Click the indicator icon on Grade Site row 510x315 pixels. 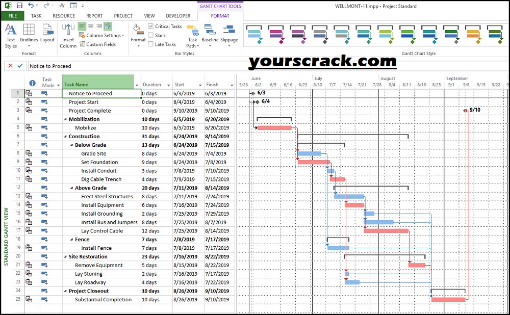coord(29,153)
